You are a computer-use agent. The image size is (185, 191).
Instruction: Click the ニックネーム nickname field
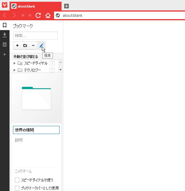pyautogui.click(x=36, y=171)
